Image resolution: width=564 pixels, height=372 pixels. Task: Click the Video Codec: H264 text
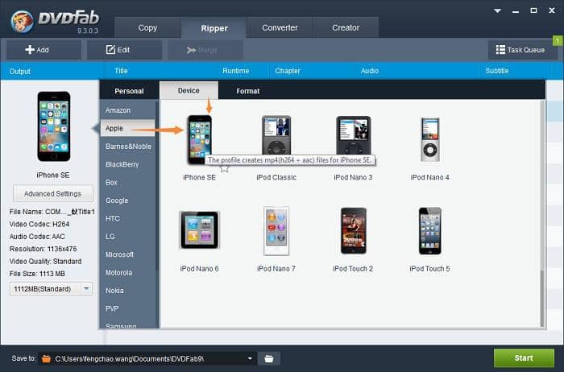tap(39, 224)
